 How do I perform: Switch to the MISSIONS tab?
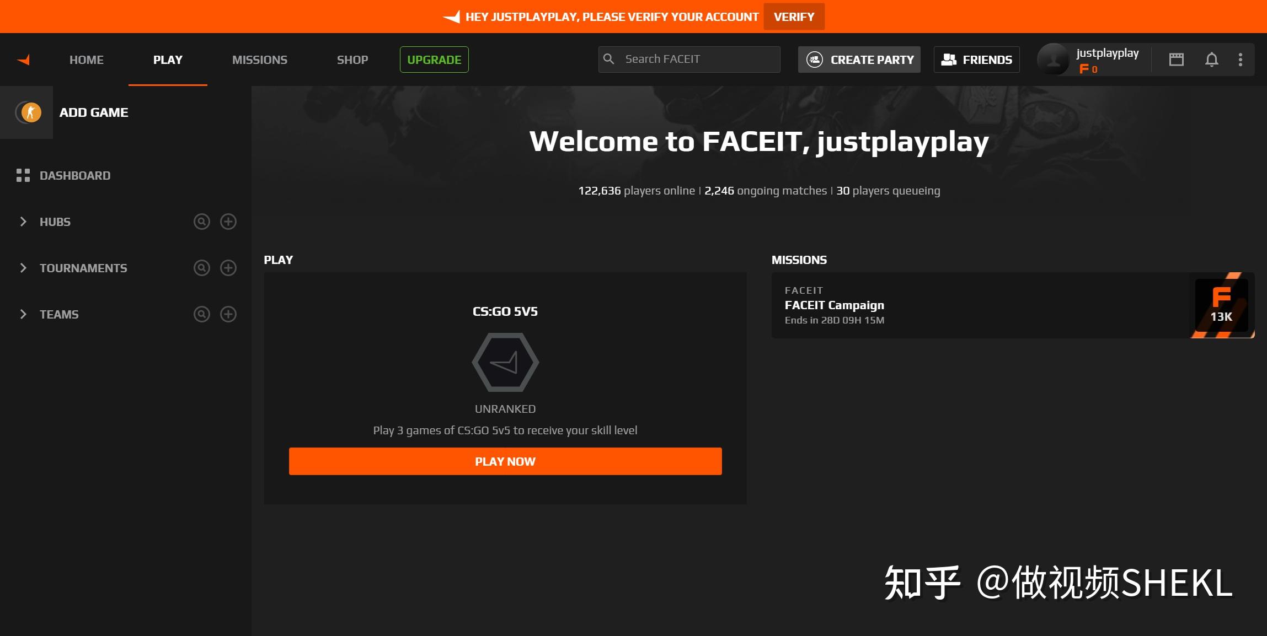coord(260,60)
